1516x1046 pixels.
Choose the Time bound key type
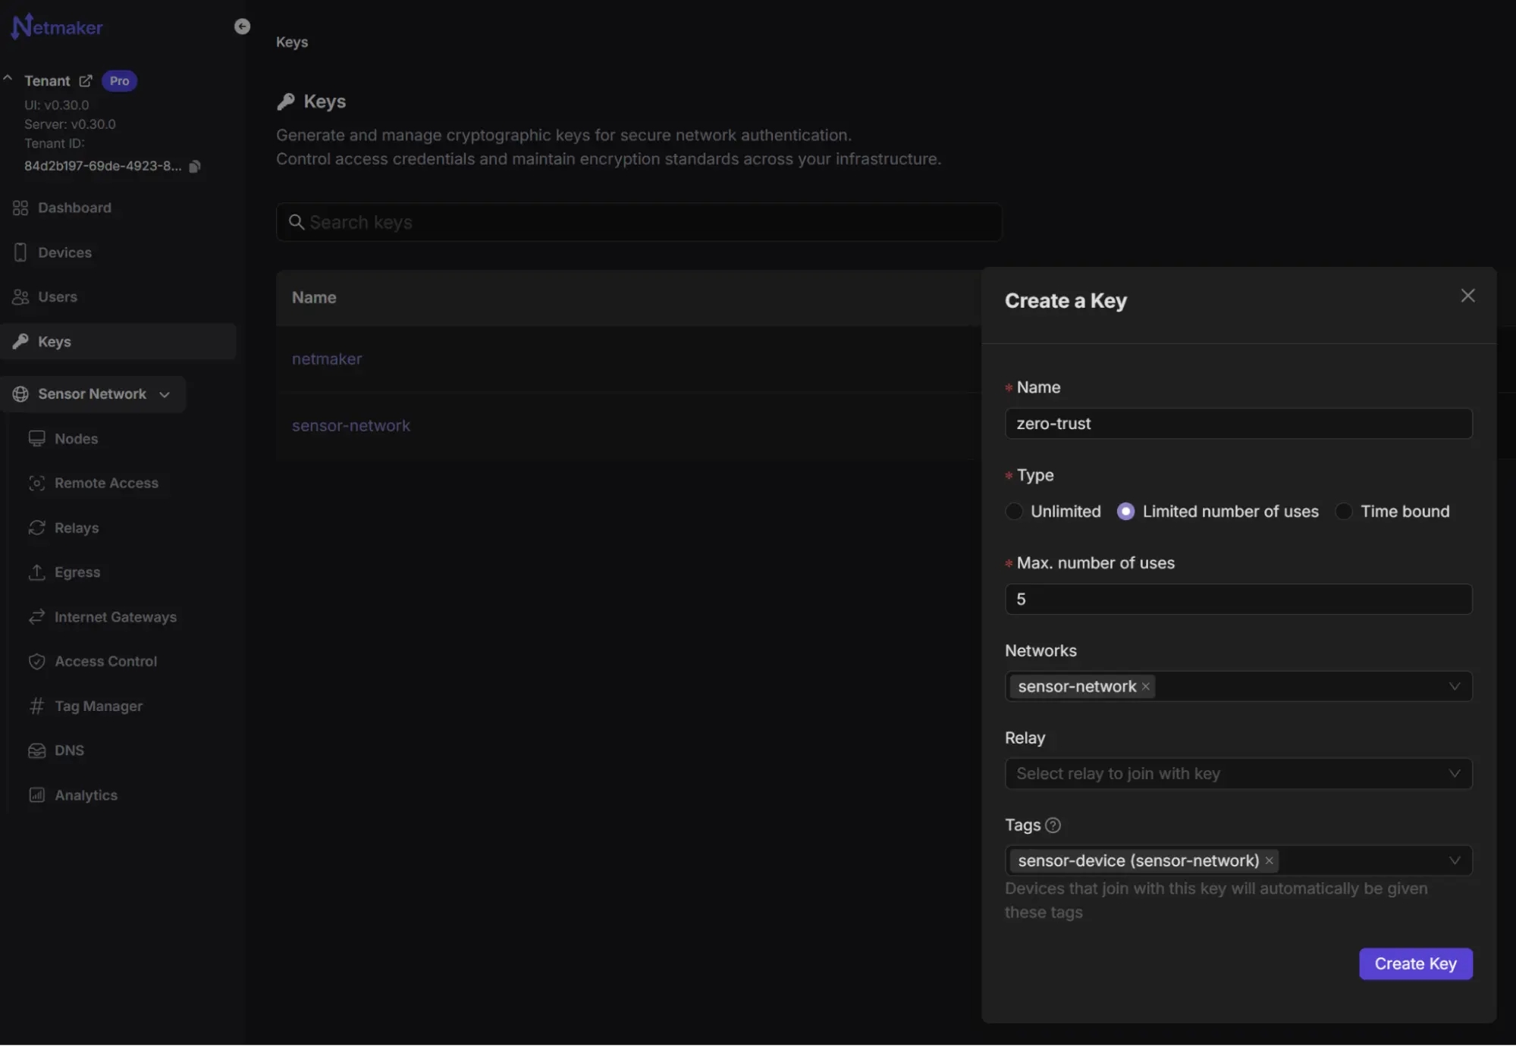pyautogui.click(x=1343, y=512)
